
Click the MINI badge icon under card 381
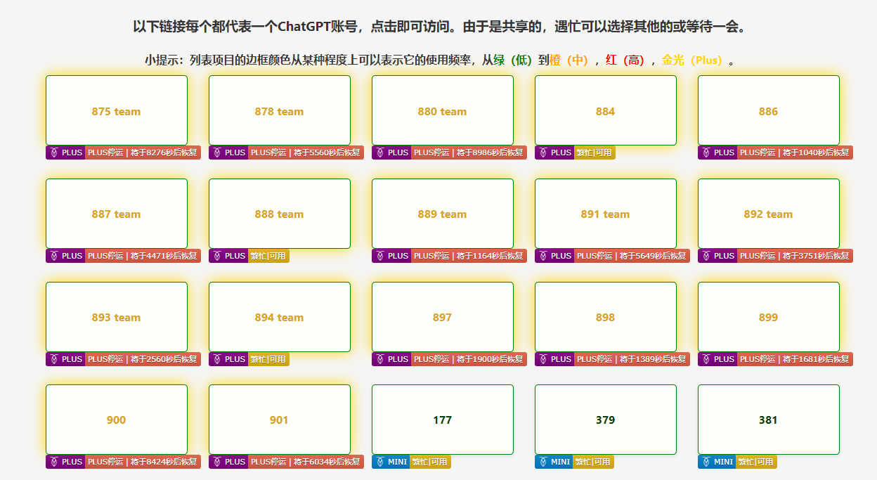[x=705, y=462]
